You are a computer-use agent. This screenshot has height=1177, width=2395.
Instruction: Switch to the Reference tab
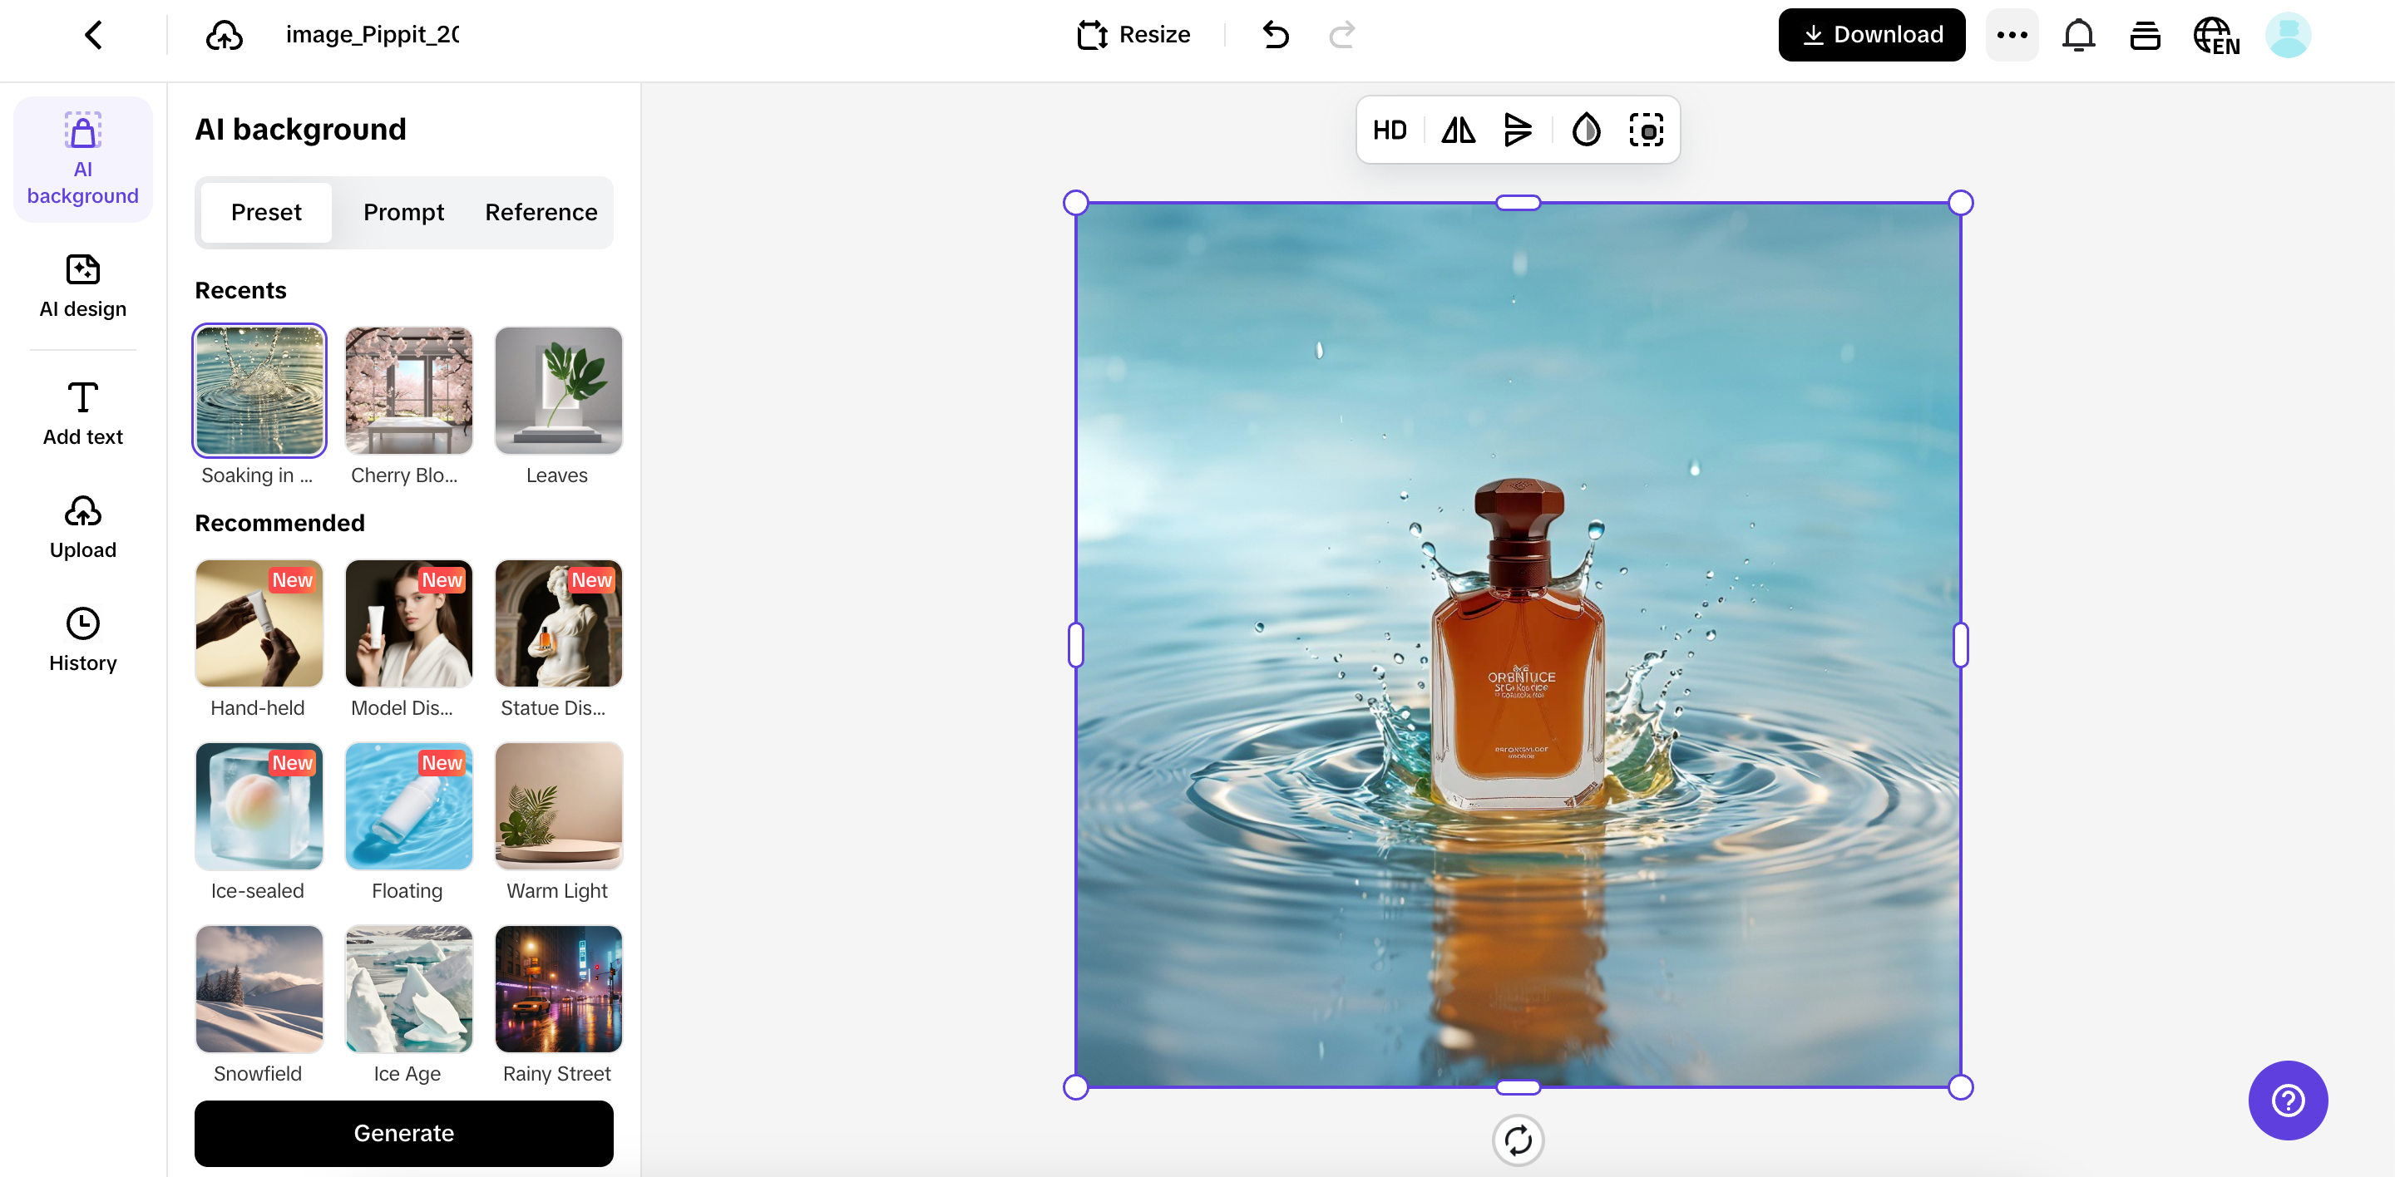tap(541, 212)
